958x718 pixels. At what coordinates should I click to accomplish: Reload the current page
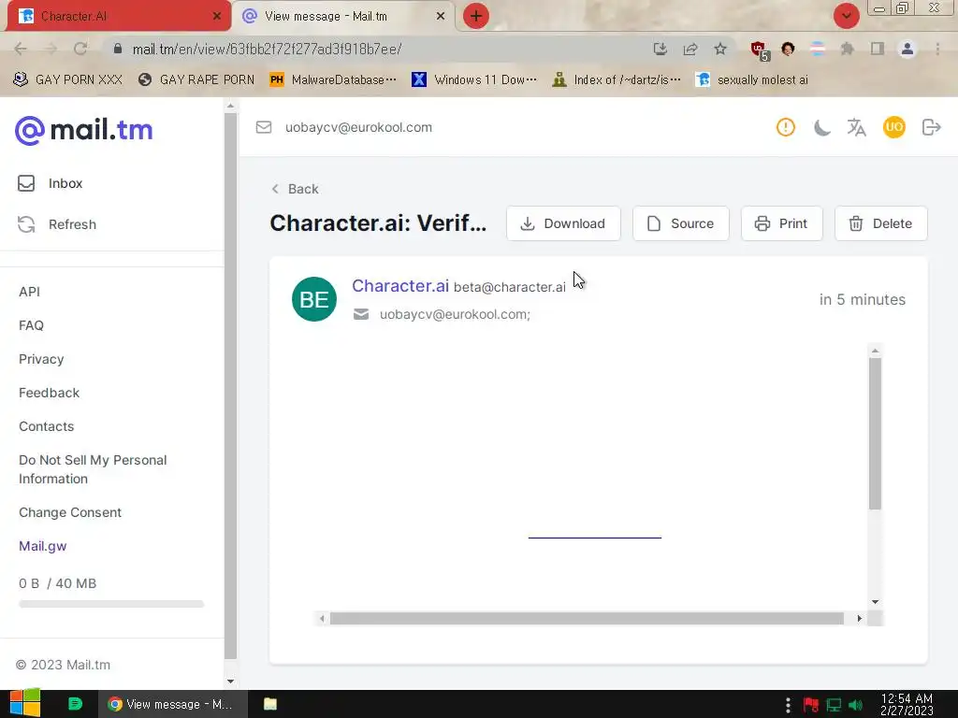[x=80, y=49]
